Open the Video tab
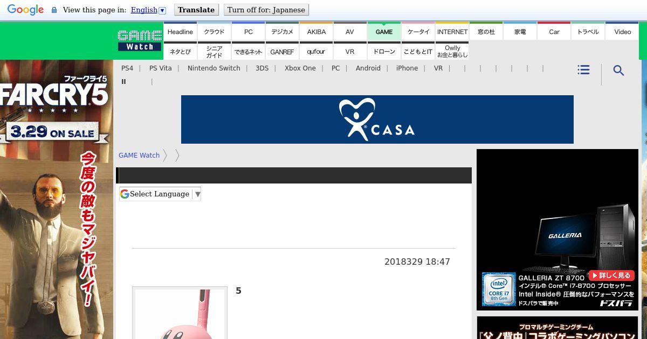Screen dimensions: 647x339 coord(622,32)
